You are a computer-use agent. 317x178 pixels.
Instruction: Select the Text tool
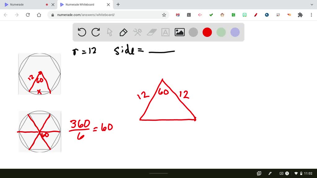[x=165, y=32]
